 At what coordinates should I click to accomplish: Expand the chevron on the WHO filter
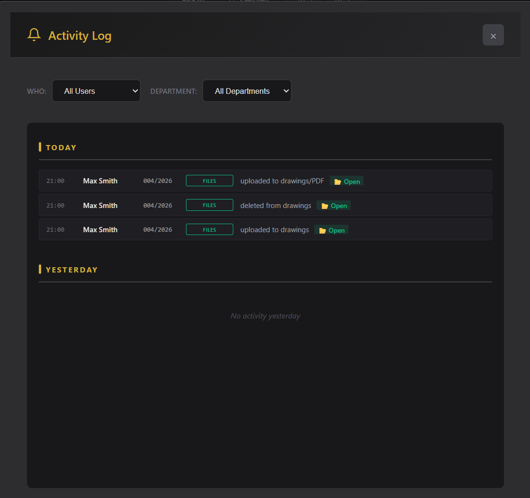pyautogui.click(x=136, y=91)
